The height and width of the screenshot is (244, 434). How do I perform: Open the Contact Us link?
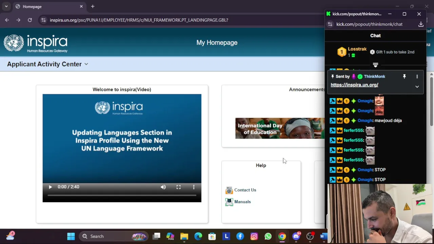245,190
